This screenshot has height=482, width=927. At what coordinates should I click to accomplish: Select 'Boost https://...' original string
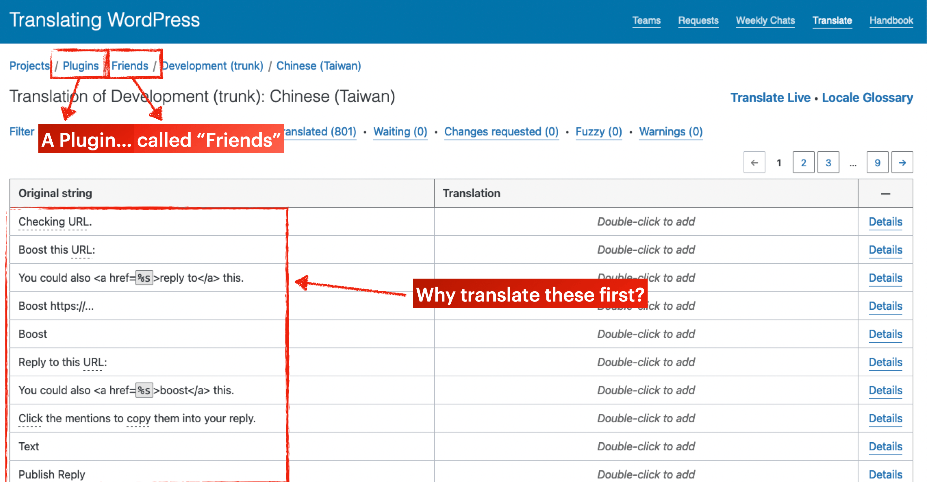(56, 306)
